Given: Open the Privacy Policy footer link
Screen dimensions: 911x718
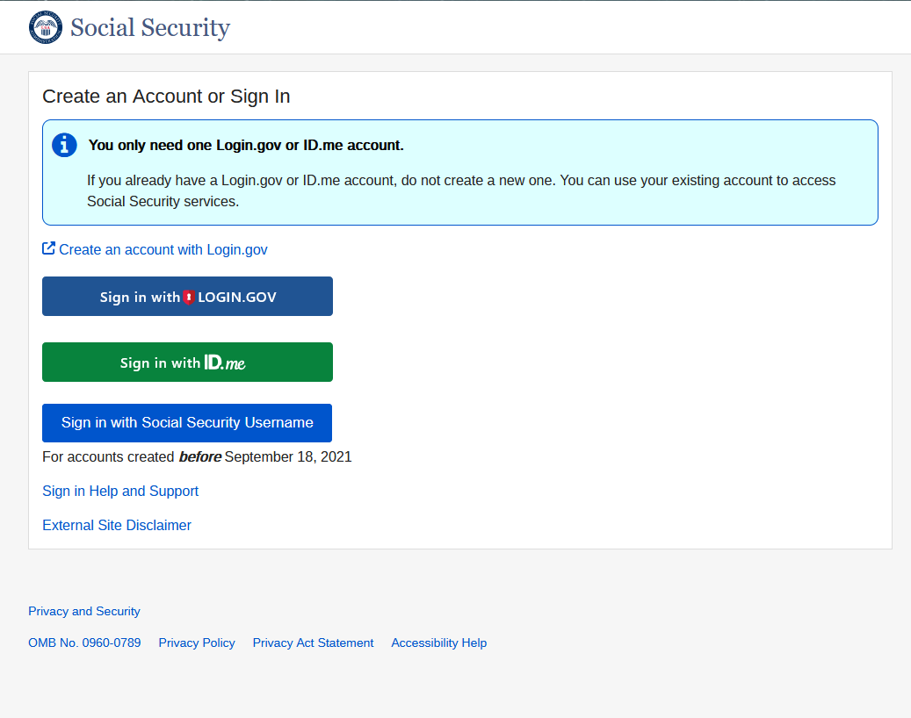Looking at the screenshot, I should click(197, 643).
